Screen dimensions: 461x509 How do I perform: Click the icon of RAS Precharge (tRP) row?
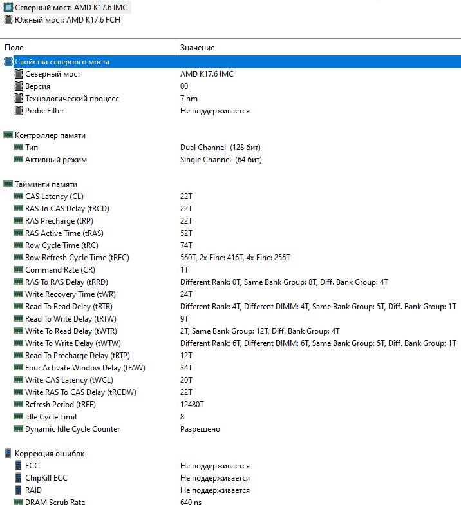tap(18, 220)
